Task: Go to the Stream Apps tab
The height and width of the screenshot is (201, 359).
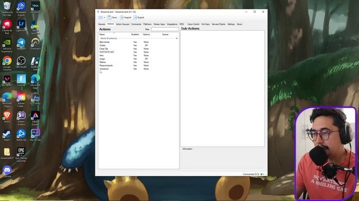Action: click(x=159, y=24)
